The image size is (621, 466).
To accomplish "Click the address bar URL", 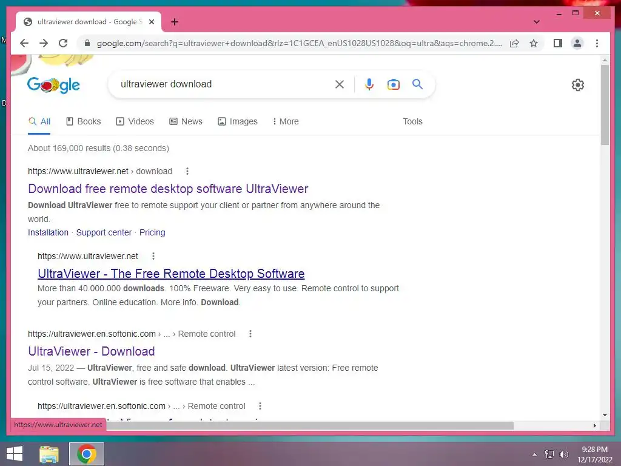I will tap(299, 43).
